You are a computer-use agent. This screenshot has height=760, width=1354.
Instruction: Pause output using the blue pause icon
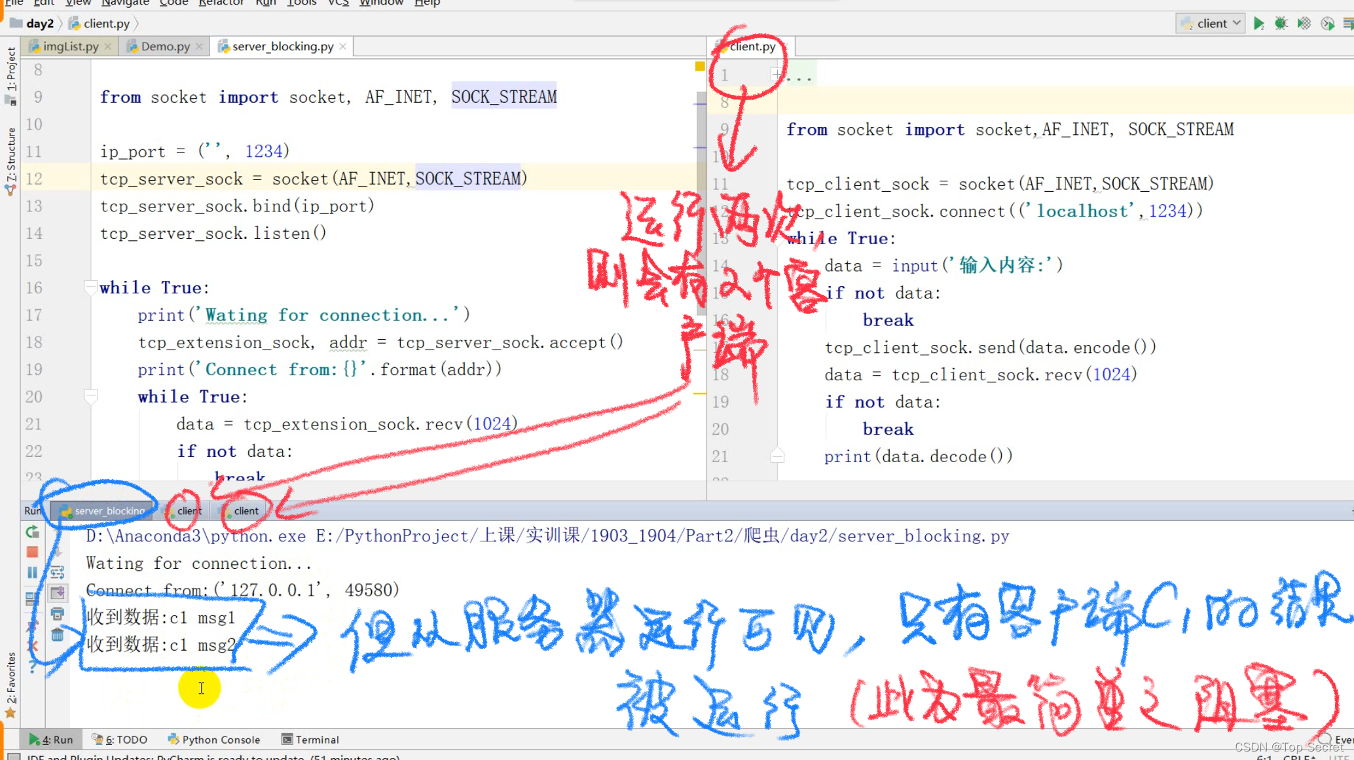click(32, 573)
